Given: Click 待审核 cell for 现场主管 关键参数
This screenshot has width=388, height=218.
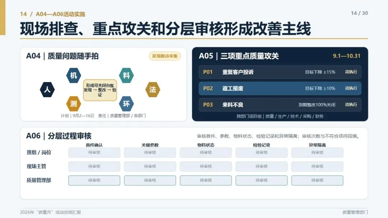Looking at the screenshot, I should [150, 166].
